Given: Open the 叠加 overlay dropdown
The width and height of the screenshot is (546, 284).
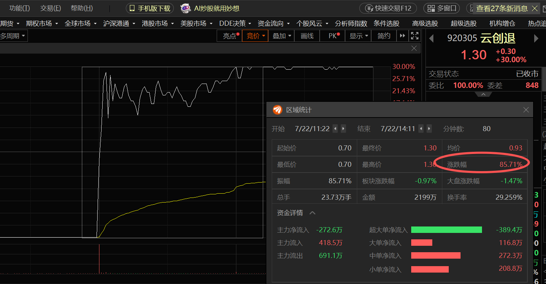Looking at the screenshot, I should [281, 36].
